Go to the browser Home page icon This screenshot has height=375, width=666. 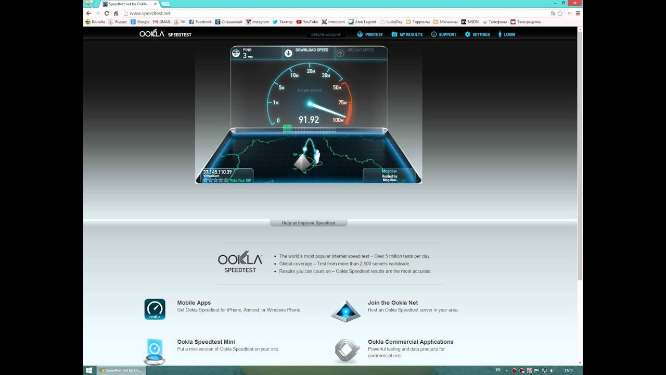click(116, 13)
